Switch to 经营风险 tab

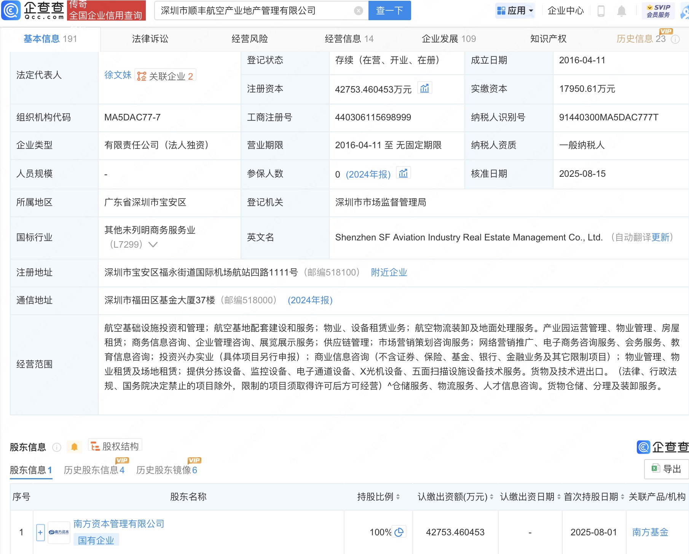coord(250,39)
